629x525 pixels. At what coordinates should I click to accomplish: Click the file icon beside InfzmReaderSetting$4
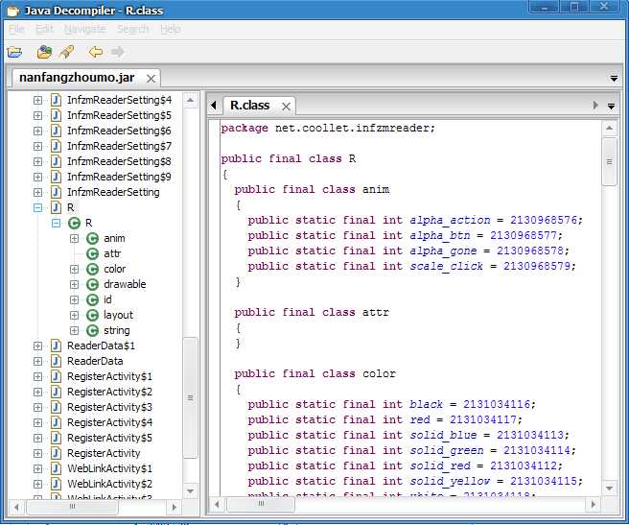pos(56,100)
